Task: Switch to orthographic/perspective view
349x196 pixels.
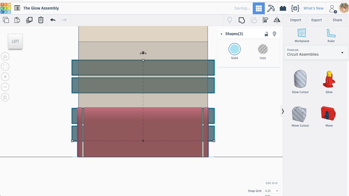Action: click(5, 97)
